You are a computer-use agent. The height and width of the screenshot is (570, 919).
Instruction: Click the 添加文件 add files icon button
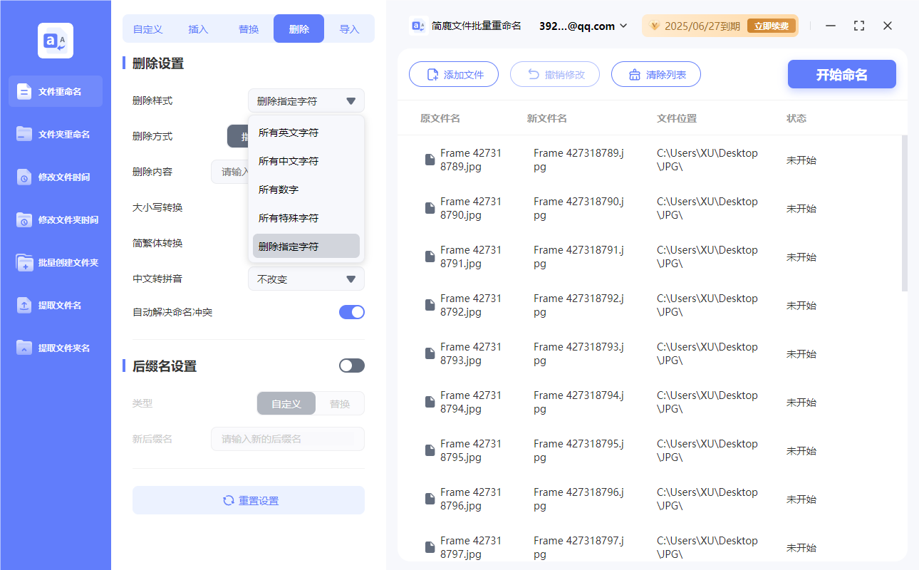coord(433,74)
